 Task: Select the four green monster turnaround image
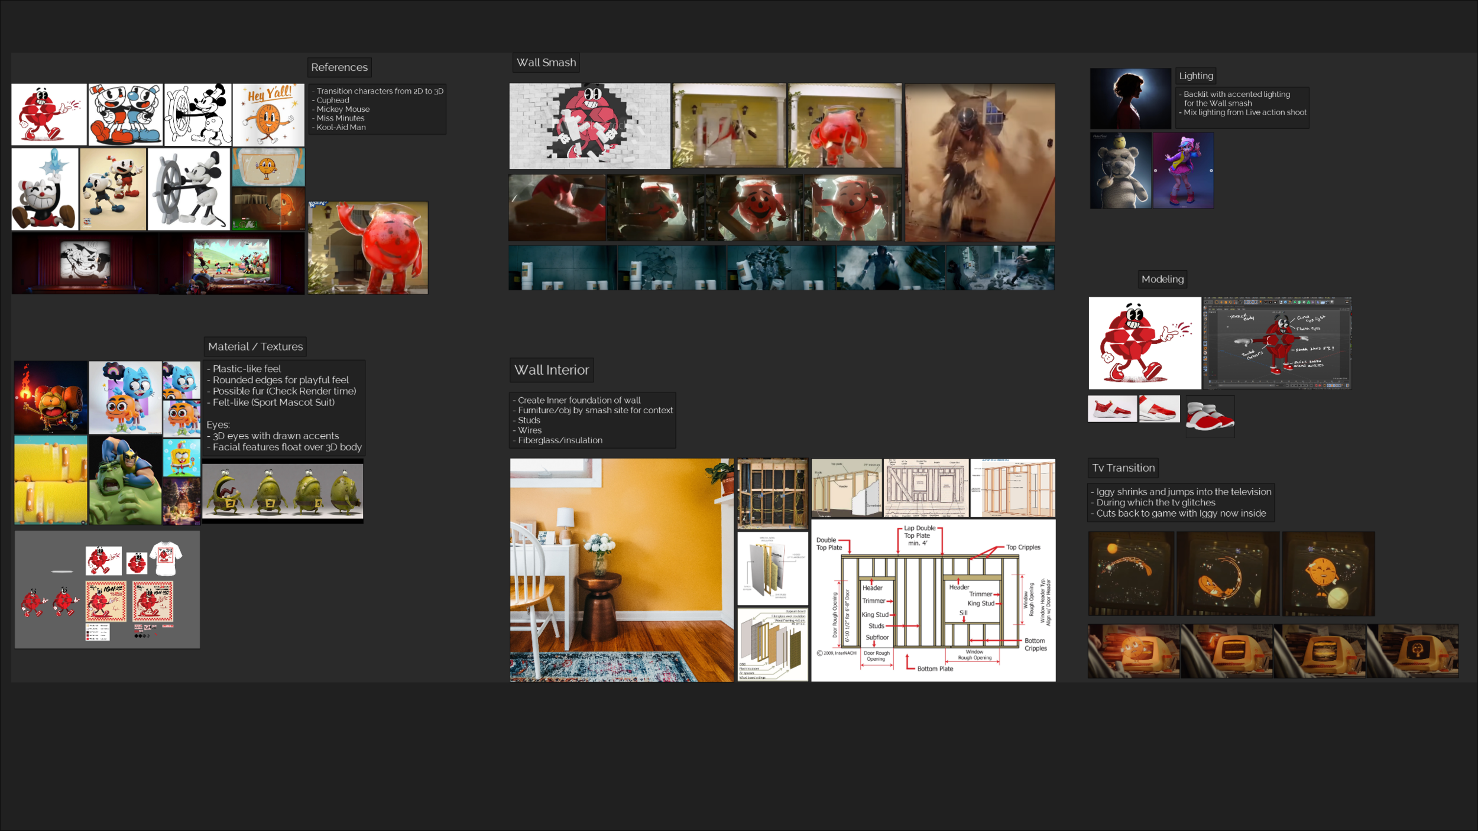283,492
